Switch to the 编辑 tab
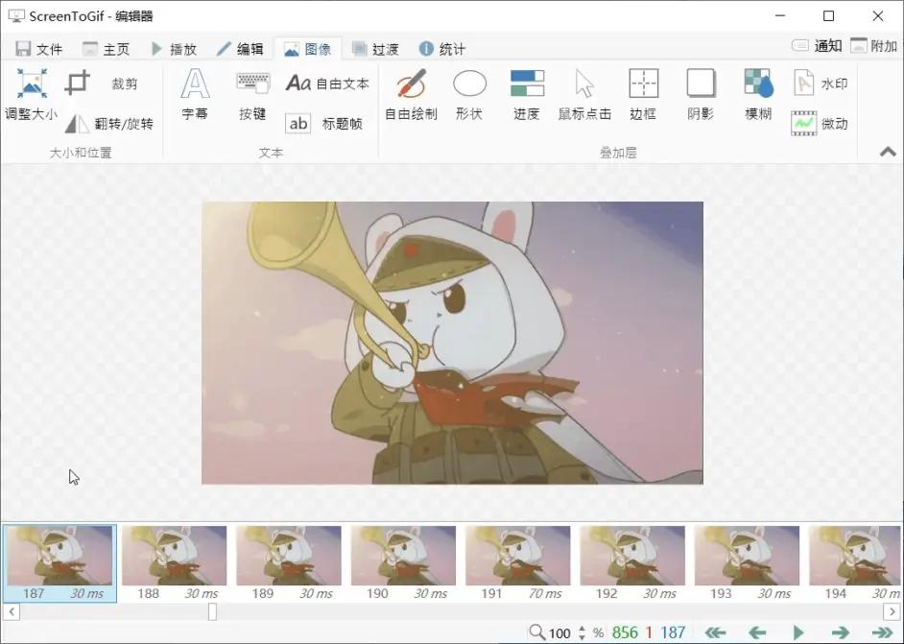The width and height of the screenshot is (904, 644). click(x=240, y=49)
